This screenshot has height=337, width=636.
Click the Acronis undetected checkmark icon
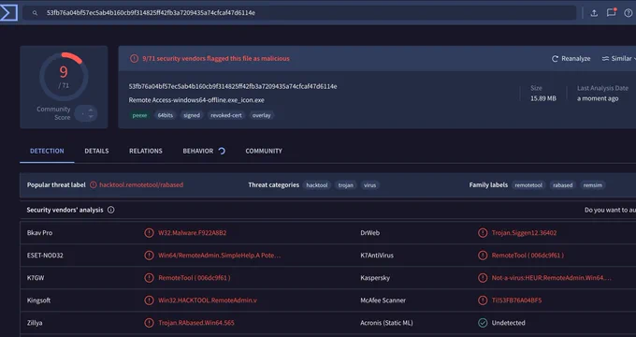coord(483,323)
